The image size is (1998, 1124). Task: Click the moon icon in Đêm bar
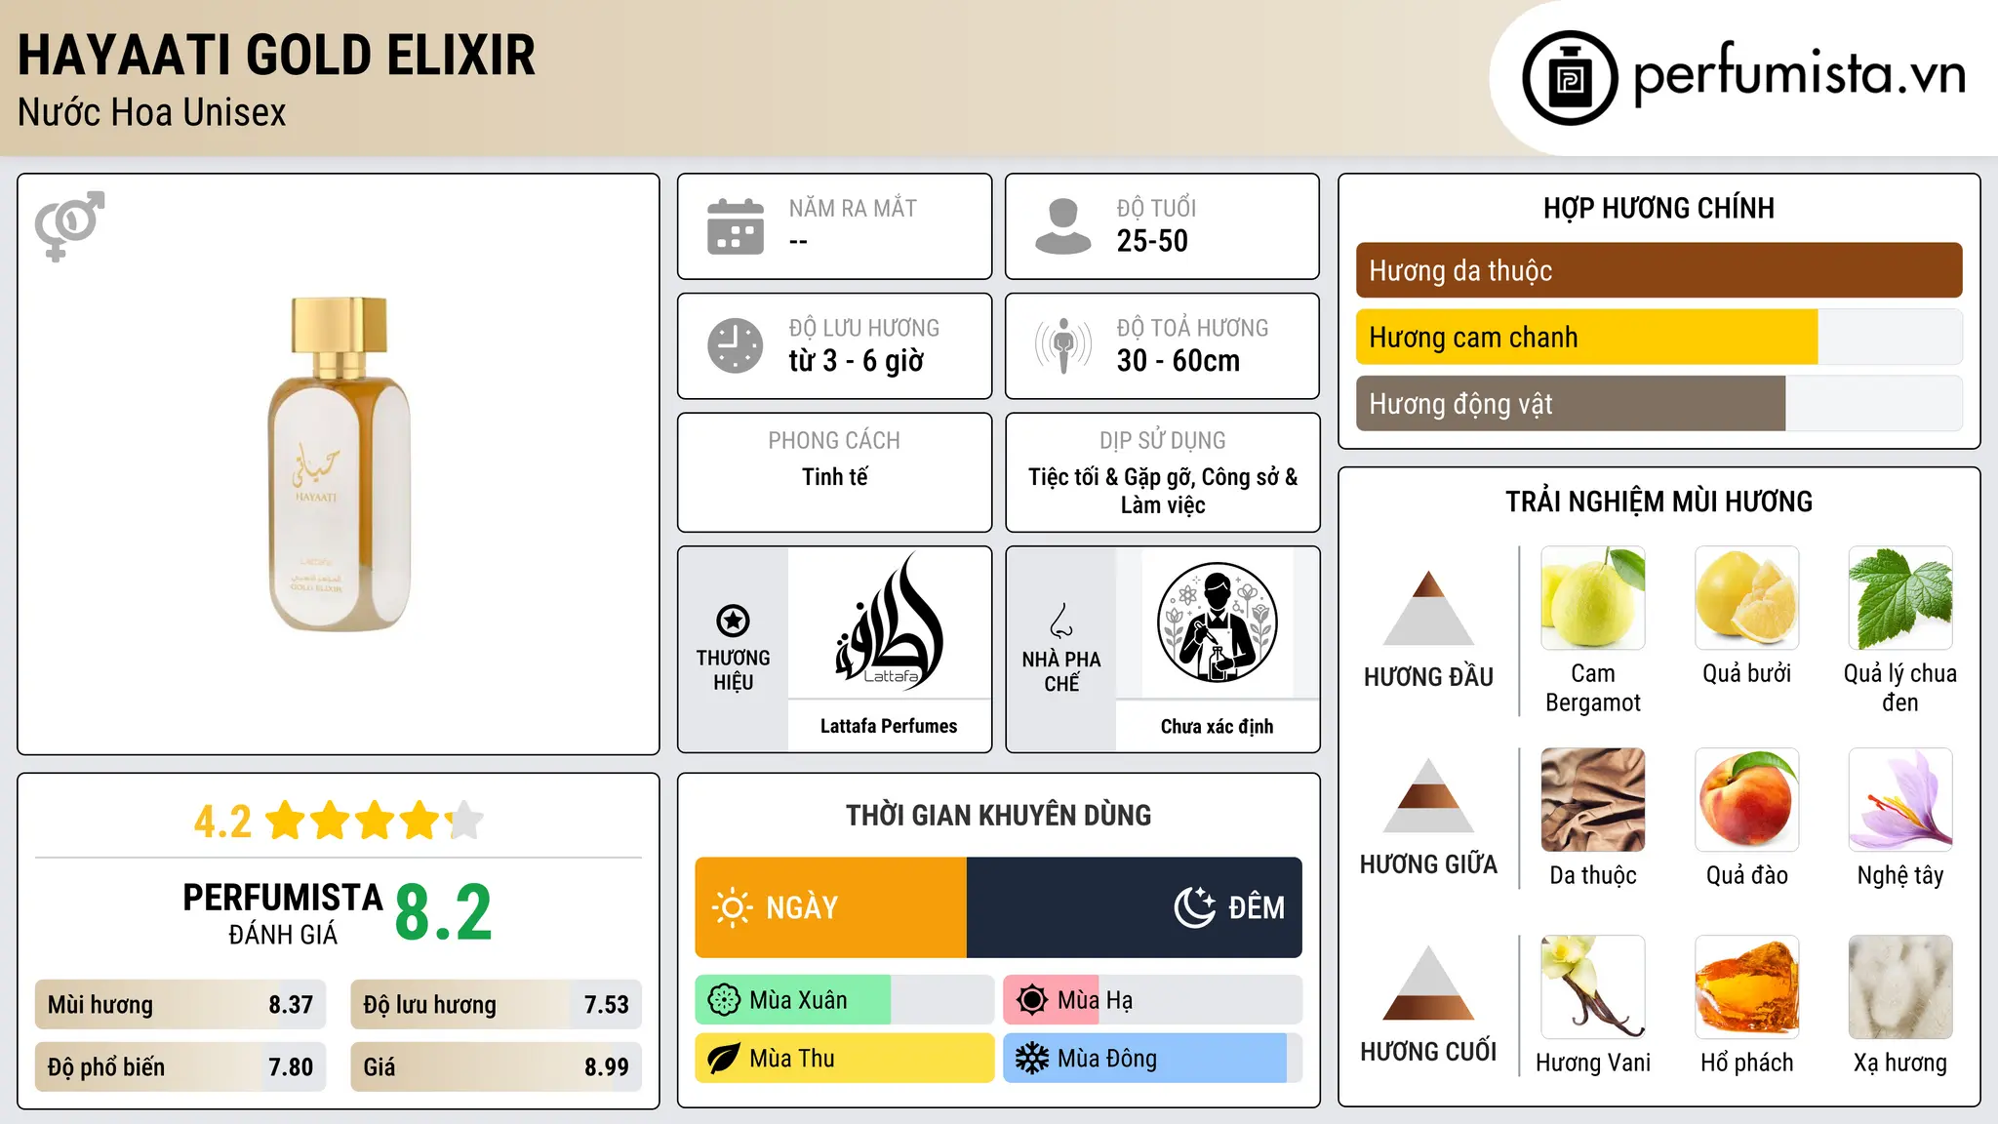click(x=1195, y=907)
